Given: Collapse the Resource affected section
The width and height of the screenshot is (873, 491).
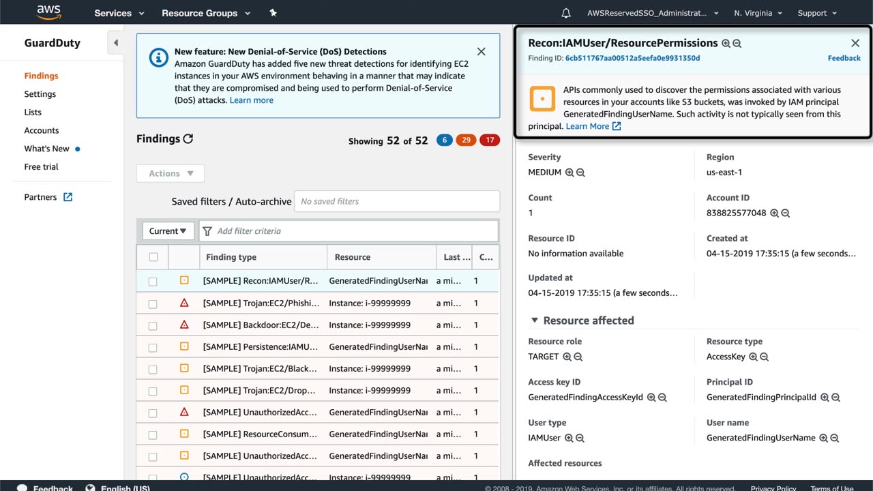Looking at the screenshot, I should [x=534, y=321].
